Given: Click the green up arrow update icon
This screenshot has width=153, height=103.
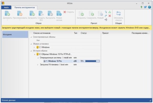Looking at the screenshot, I should [141, 7].
